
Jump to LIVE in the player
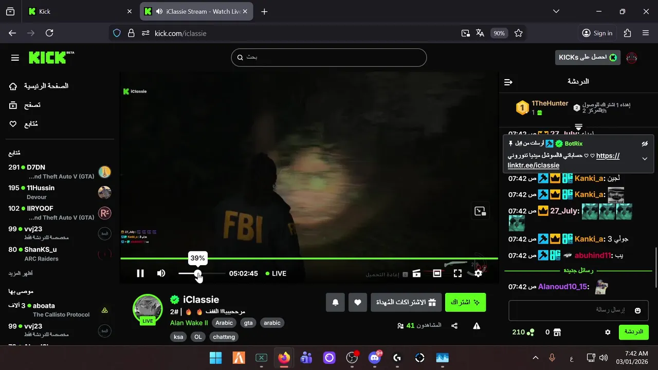[276, 273]
